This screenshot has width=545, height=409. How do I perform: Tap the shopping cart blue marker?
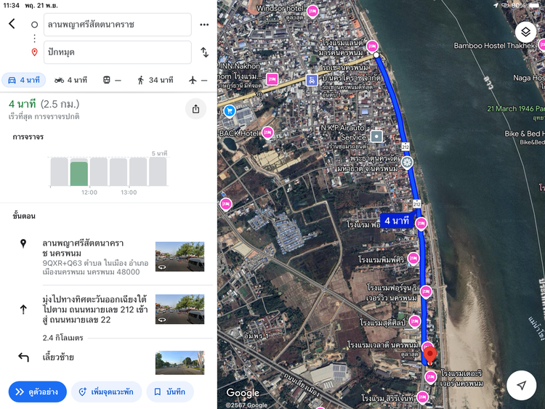click(230, 111)
